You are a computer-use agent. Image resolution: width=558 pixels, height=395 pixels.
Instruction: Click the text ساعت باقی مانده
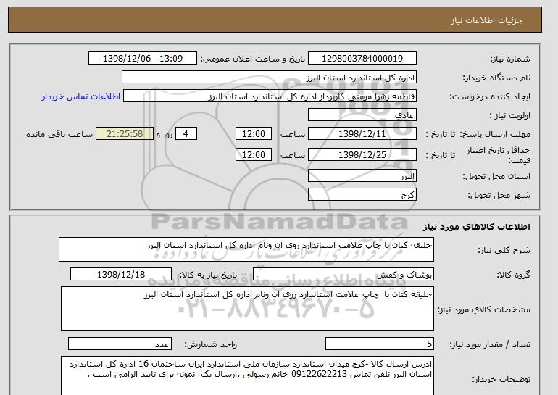pos(59,134)
